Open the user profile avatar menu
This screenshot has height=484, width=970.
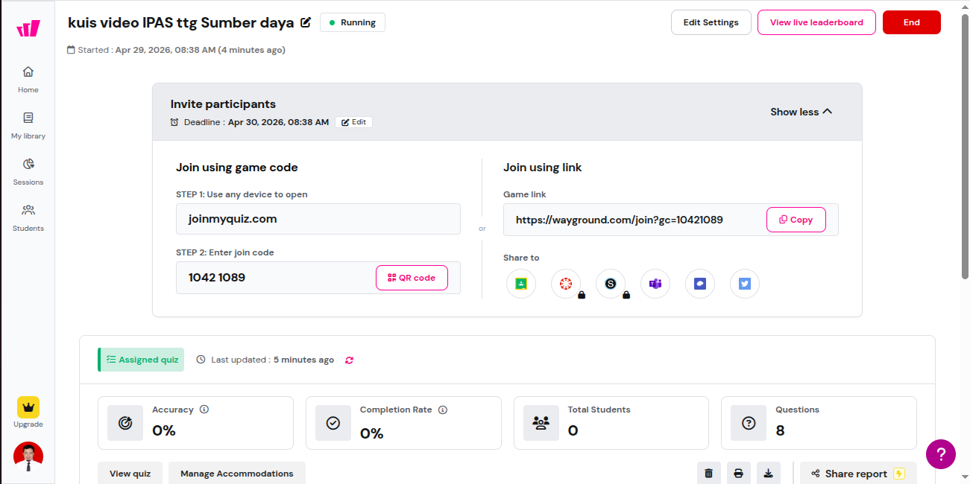28,456
